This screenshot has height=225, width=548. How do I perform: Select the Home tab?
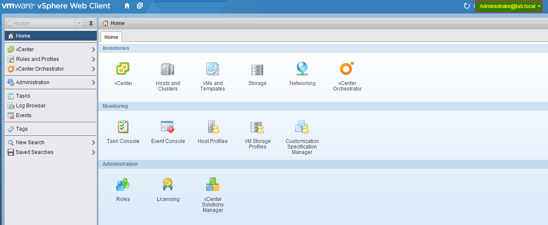[111, 37]
